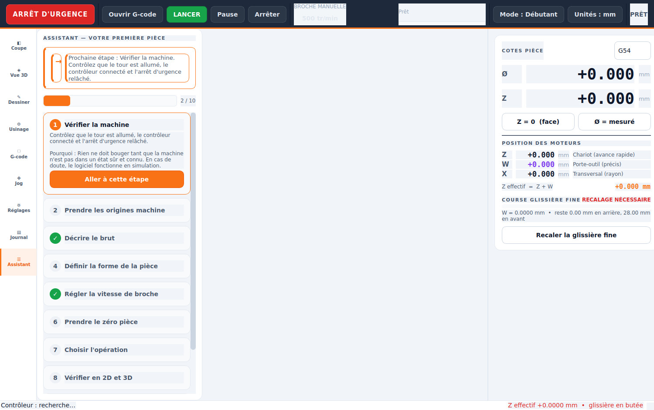
Task: Click the Z = 0 (face) button
Action: (x=538, y=122)
